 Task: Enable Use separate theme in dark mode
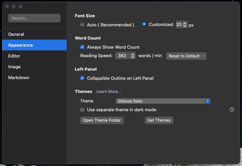coord(82,110)
